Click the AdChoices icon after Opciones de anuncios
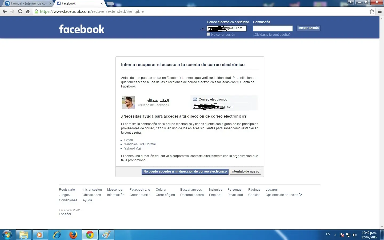The width and height of the screenshot is (384, 240). click(300, 195)
